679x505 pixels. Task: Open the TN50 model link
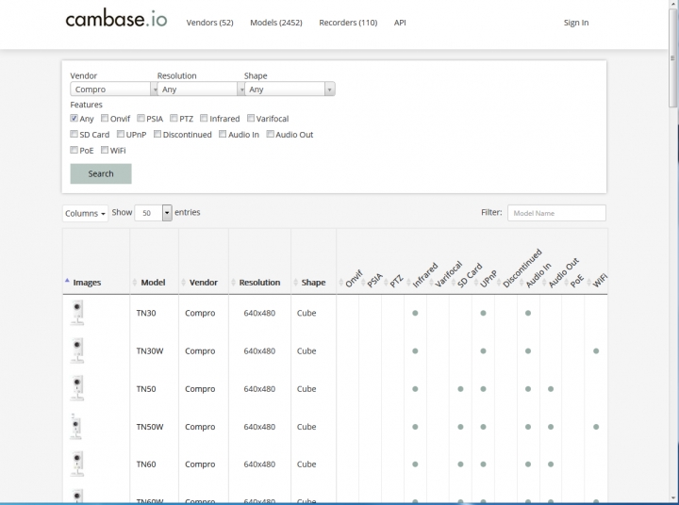click(x=146, y=388)
